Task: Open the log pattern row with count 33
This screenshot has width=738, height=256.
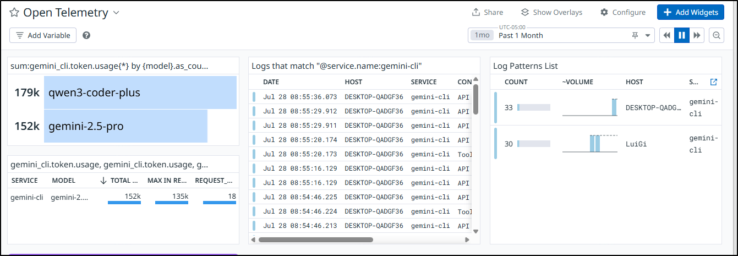Action: pyautogui.click(x=606, y=107)
